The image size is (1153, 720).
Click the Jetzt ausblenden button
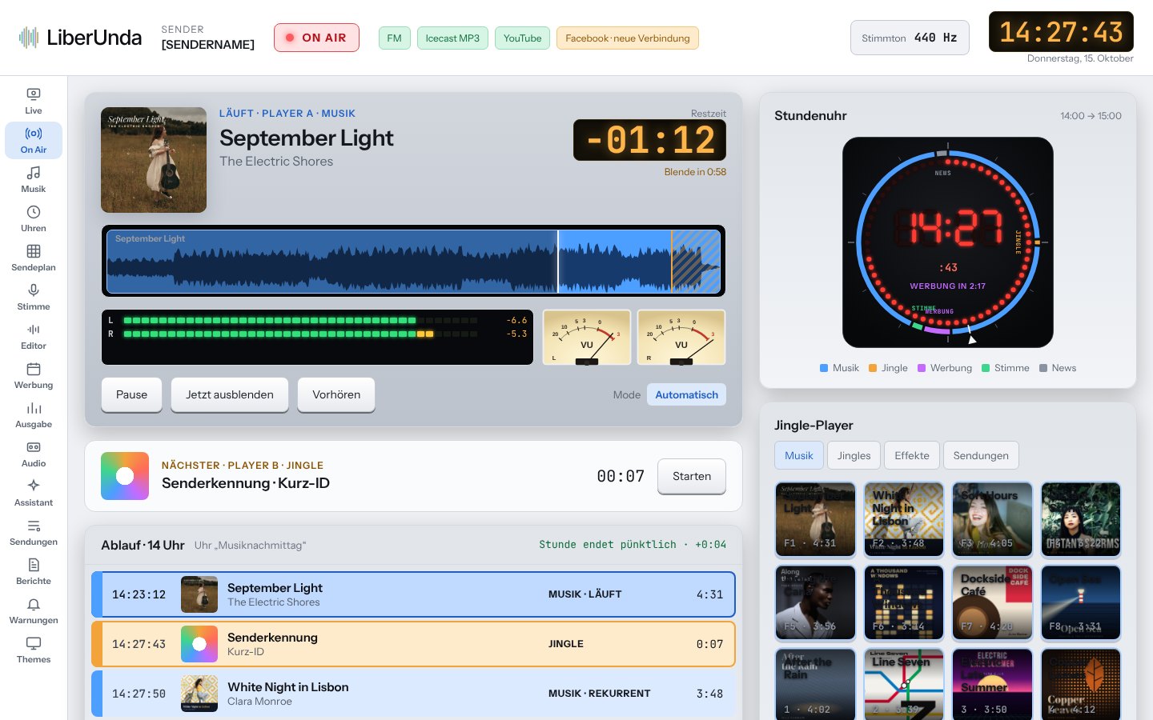[x=230, y=394]
